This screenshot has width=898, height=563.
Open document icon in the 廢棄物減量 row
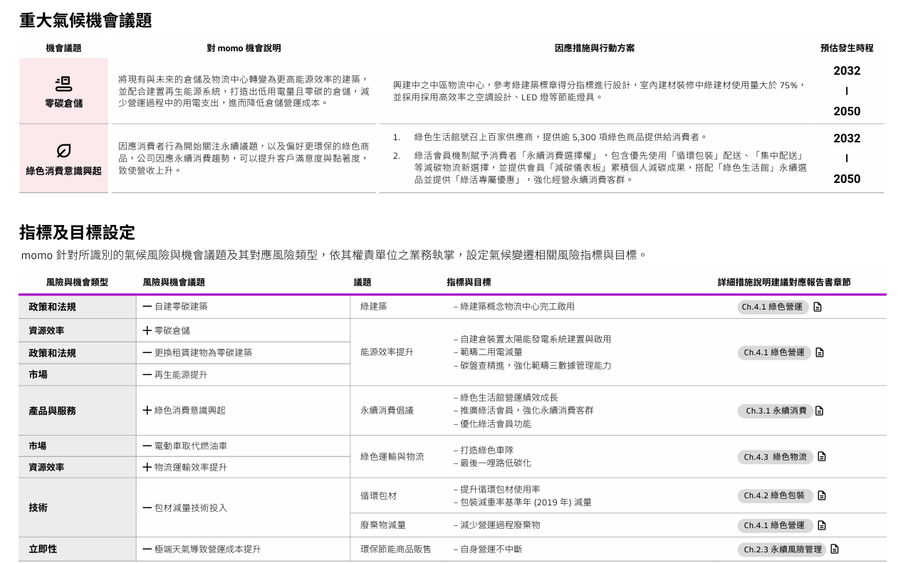(x=822, y=525)
